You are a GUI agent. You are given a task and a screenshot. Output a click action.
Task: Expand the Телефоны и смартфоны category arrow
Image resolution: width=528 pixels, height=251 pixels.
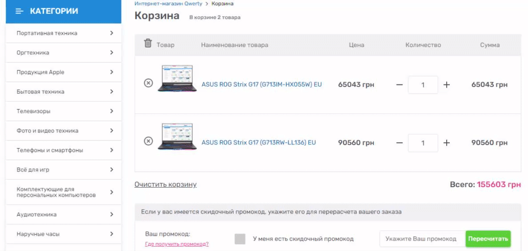point(111,150)
